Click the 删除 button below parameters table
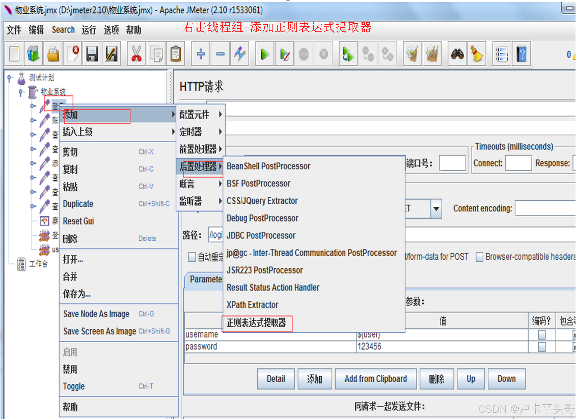The image size is (576, 419). pyautogui.click(x=436, y=379)
